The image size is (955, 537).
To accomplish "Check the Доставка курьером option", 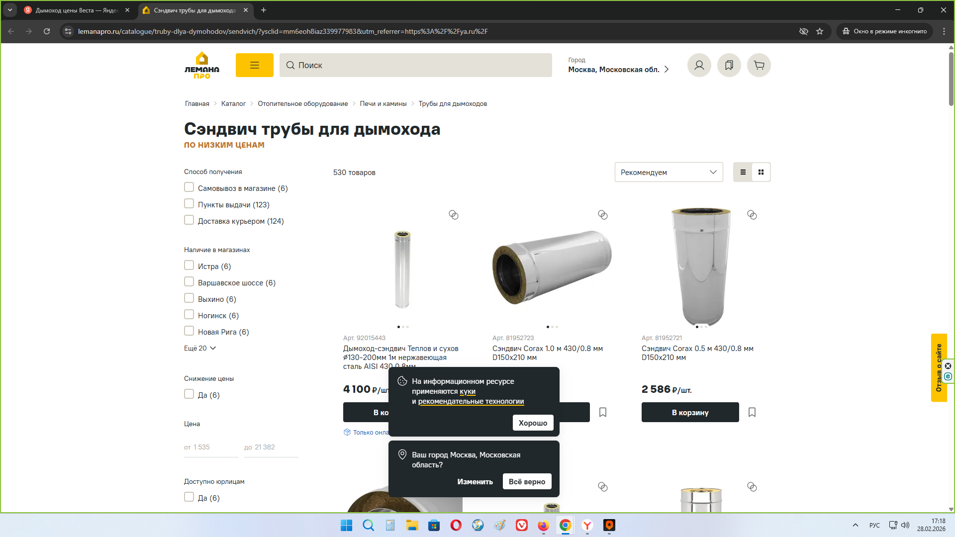I will (189, 220).
